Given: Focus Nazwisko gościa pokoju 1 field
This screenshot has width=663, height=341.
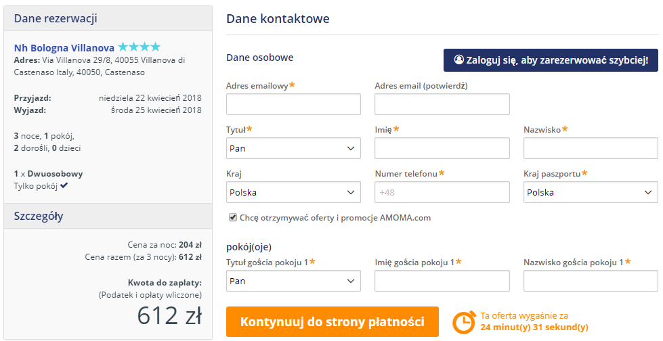Looking at the screenshot, I should tap(591, 281).
